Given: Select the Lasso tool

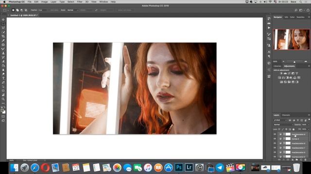Looking at the screenshot, I should click(3, 28).
